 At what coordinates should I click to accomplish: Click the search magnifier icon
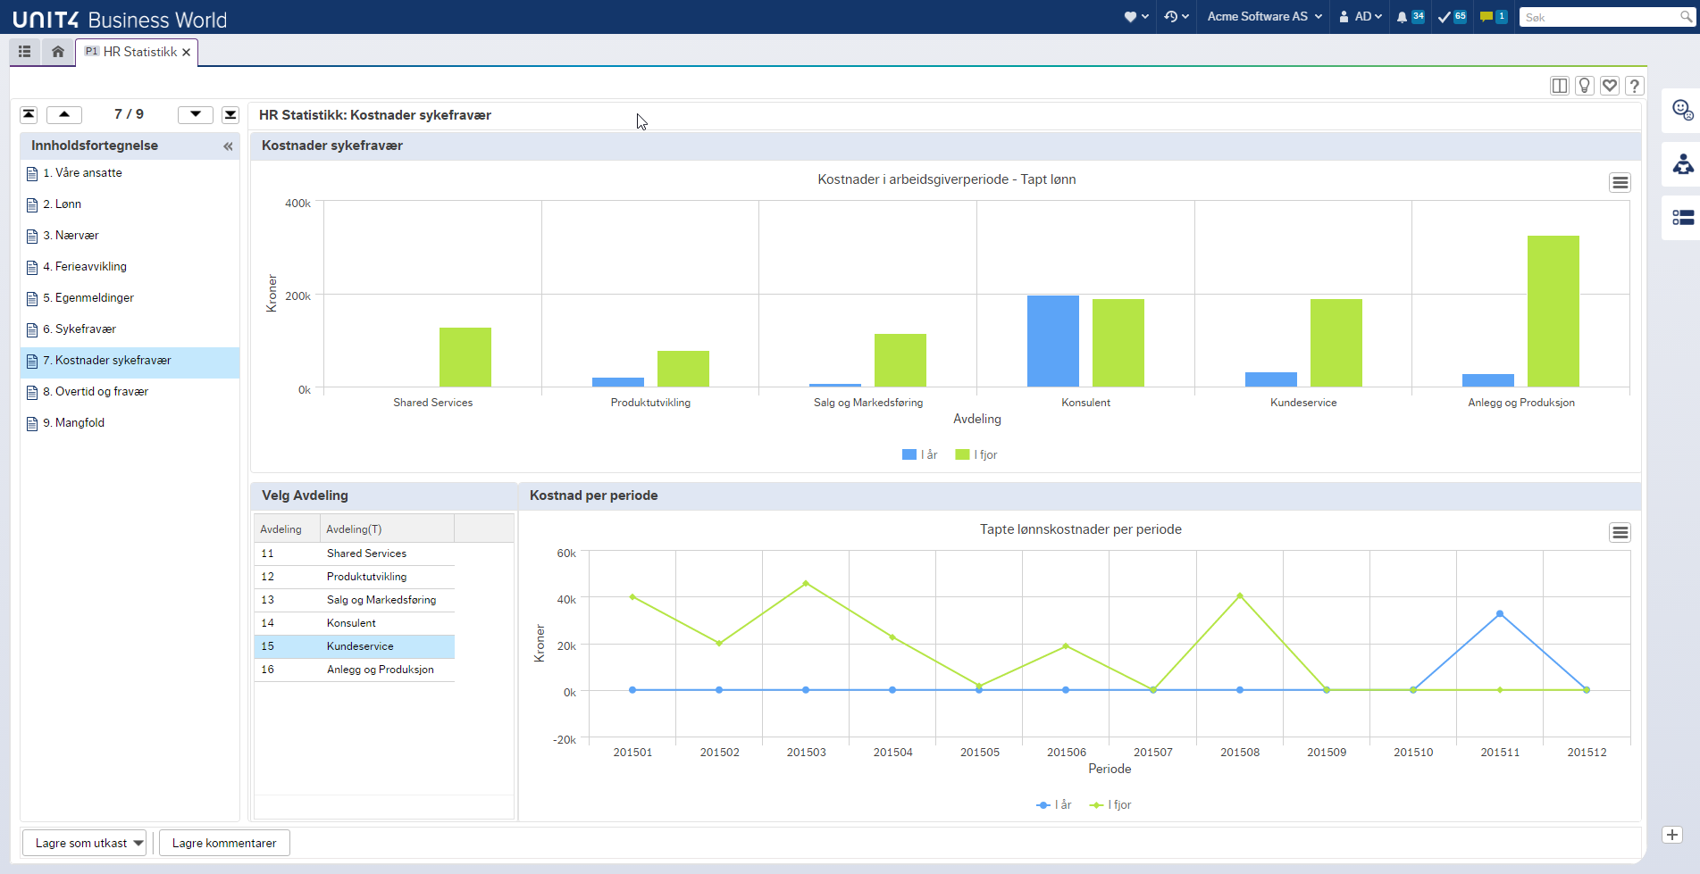[1687, 17]
